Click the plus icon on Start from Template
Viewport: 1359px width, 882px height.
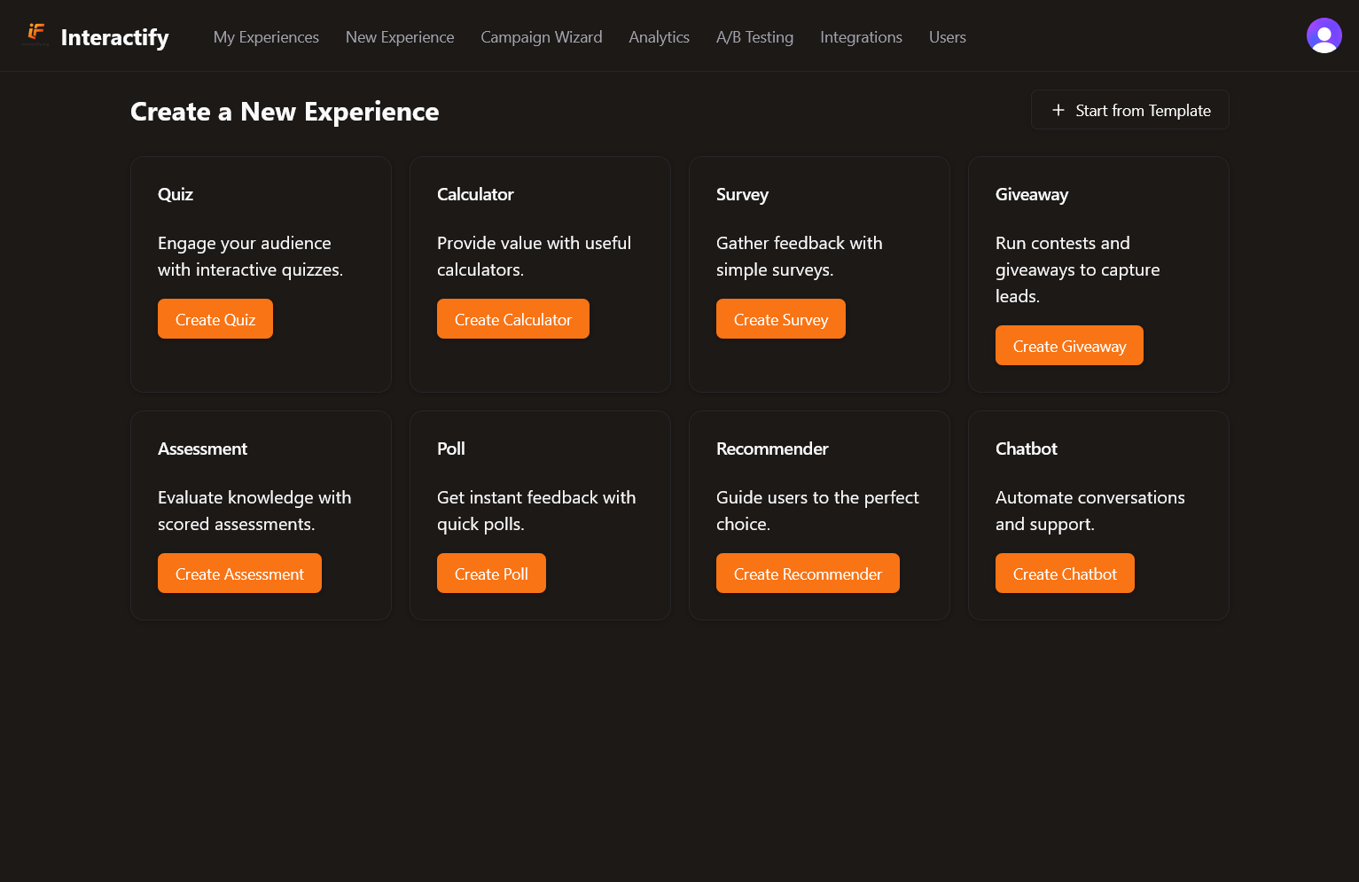coord(1057,110)
